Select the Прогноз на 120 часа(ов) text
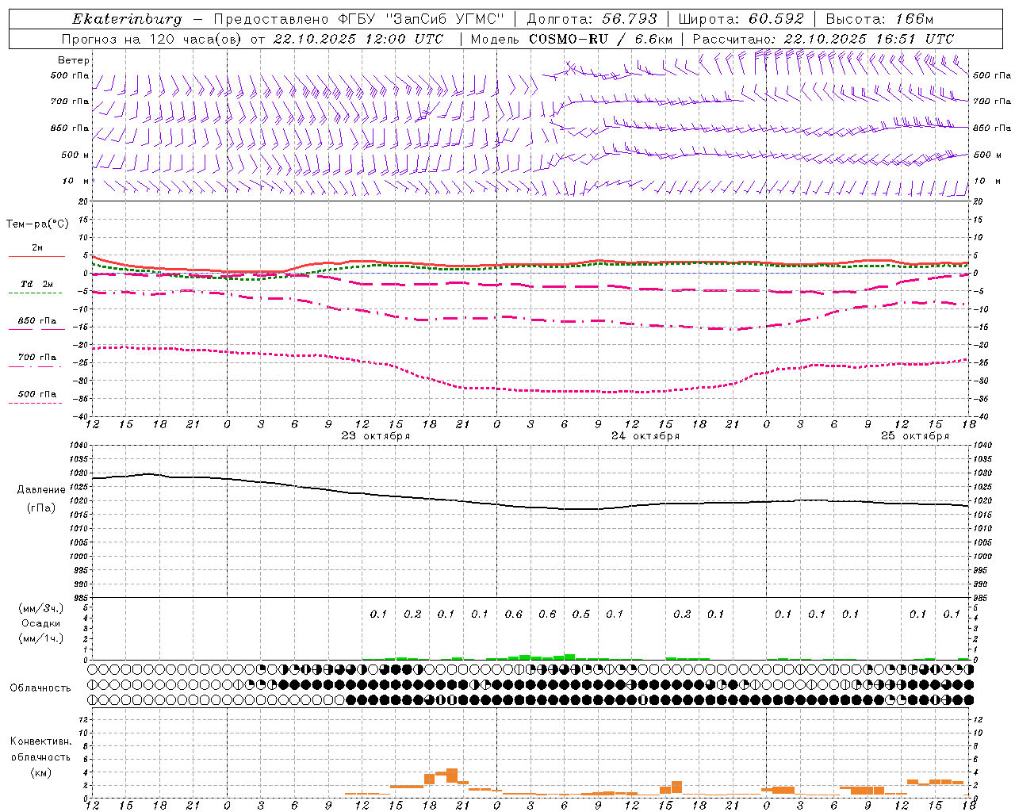 click(152, 39)
